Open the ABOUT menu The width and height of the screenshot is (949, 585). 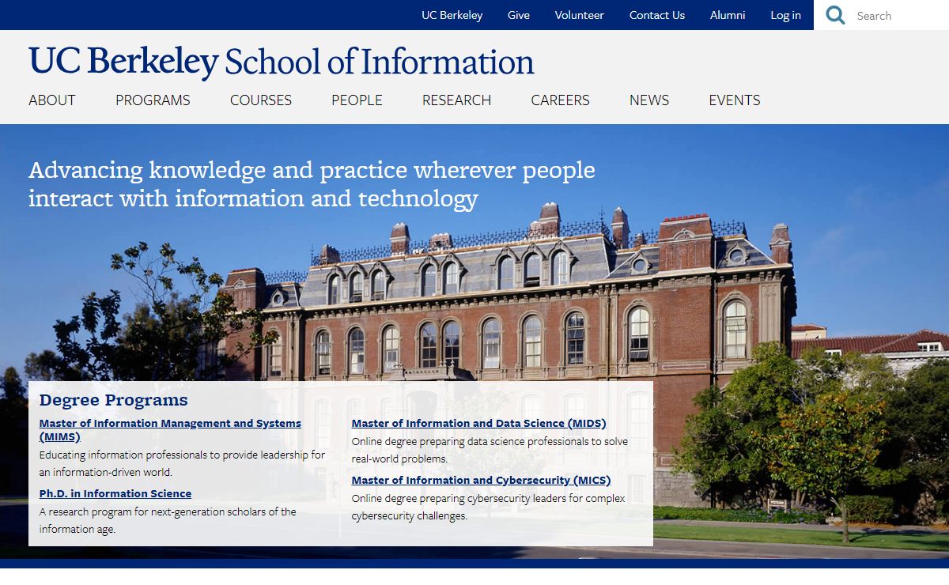(52, 100)
